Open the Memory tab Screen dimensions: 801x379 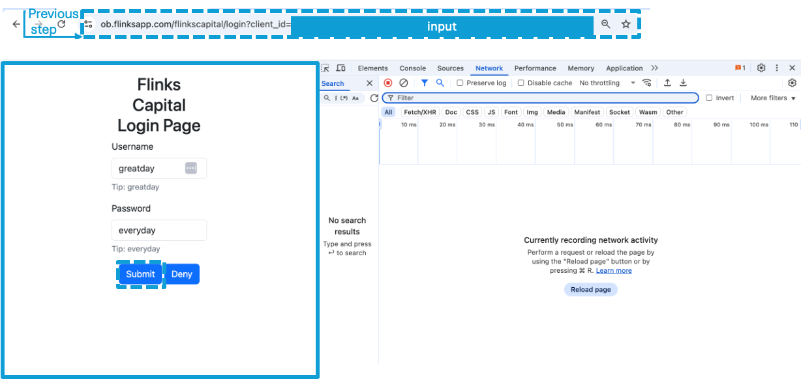(x=581, y=68)
